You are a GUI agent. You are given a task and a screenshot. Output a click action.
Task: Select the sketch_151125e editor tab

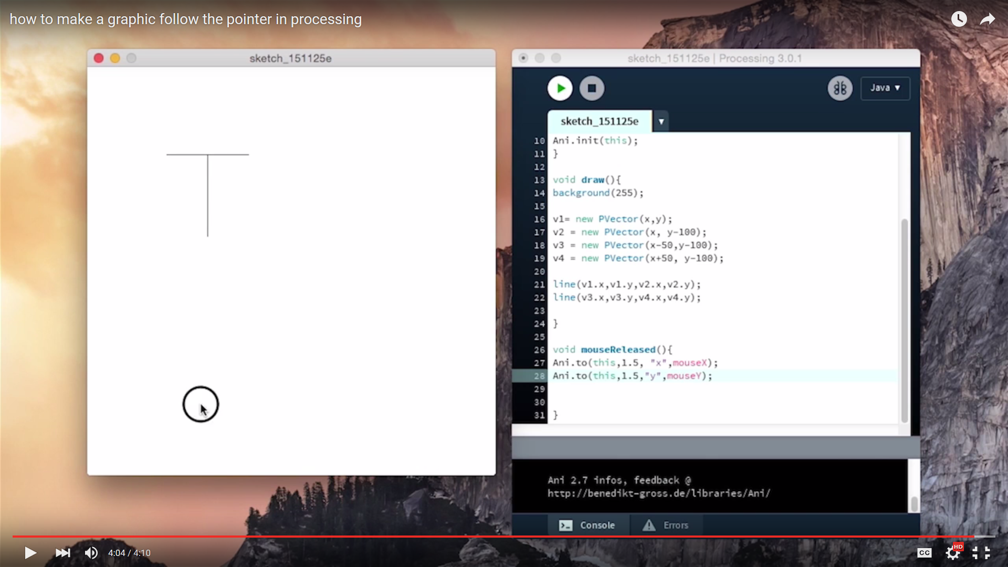pos(599,121)
